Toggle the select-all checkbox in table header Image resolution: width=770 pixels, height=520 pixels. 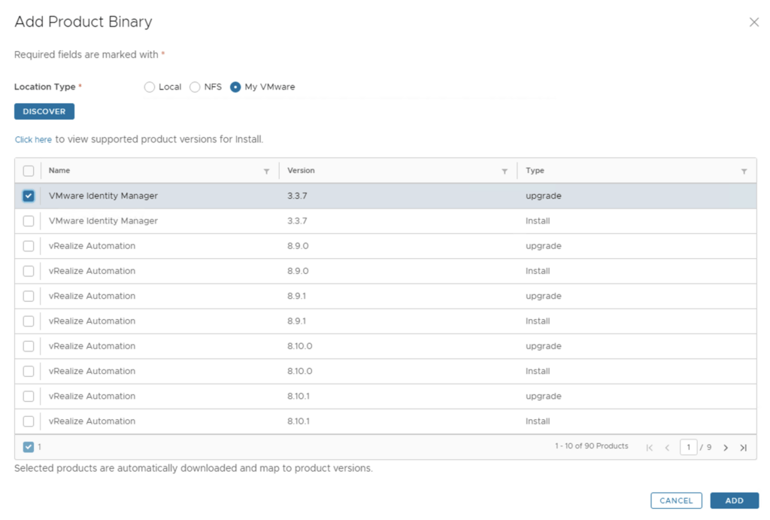pos(29,171)
